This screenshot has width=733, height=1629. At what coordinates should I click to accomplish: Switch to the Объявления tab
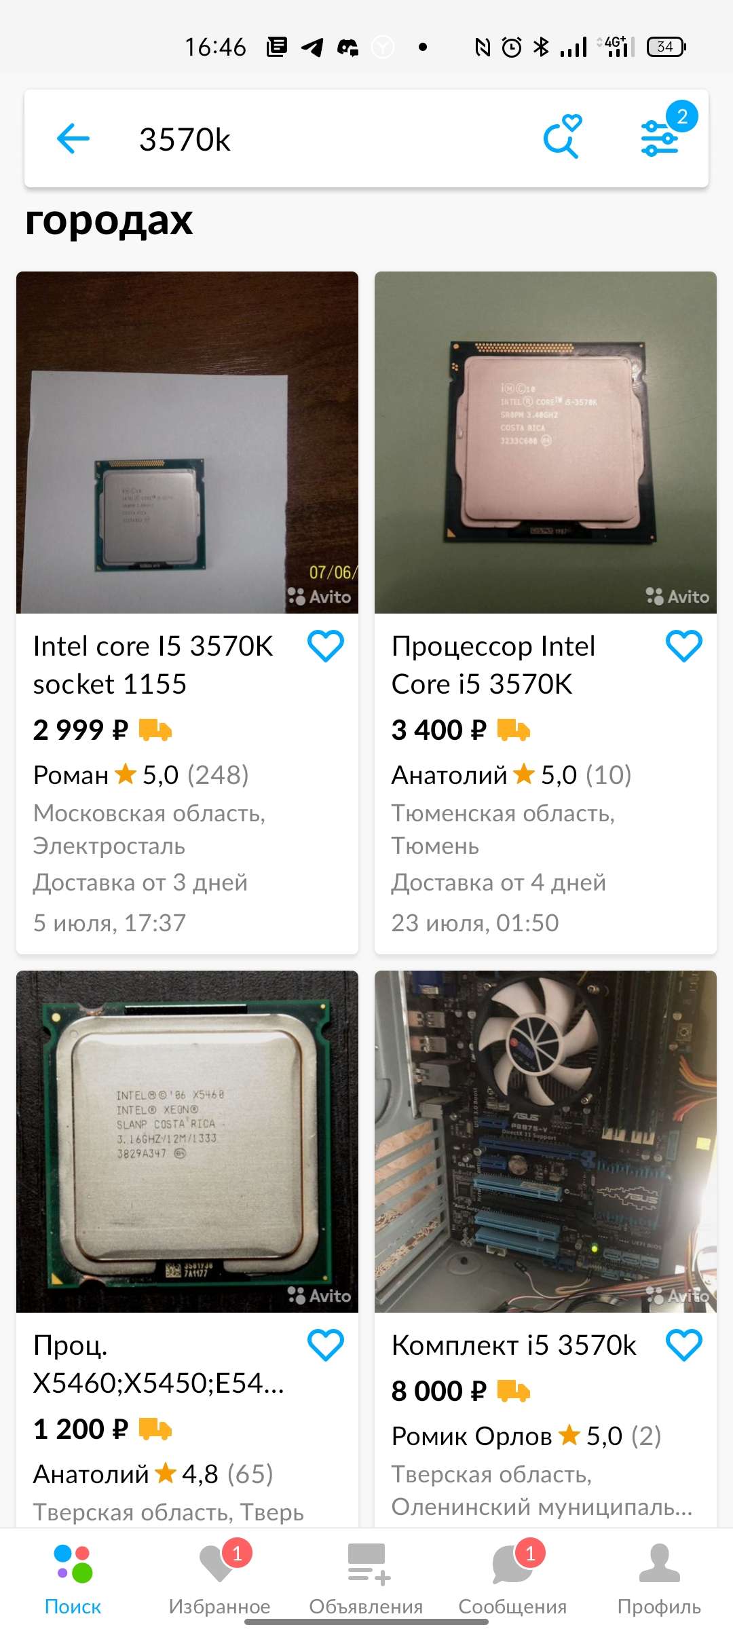[x=366, y=1579]
